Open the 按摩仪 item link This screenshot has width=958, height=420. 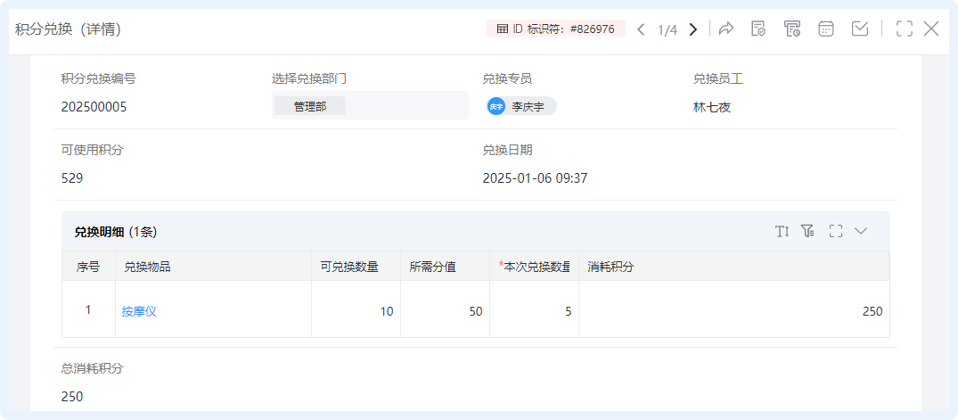pyautogui.click(x=139, y=311)
